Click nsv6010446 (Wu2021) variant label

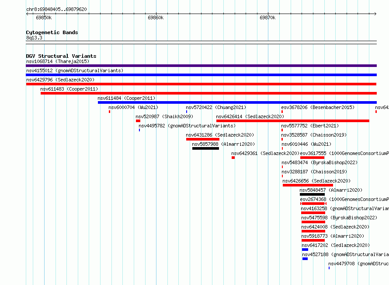coord(306,144)
